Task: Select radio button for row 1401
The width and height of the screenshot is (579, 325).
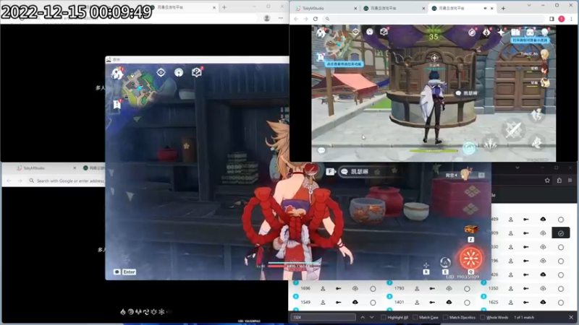Action: coord(467,303)
